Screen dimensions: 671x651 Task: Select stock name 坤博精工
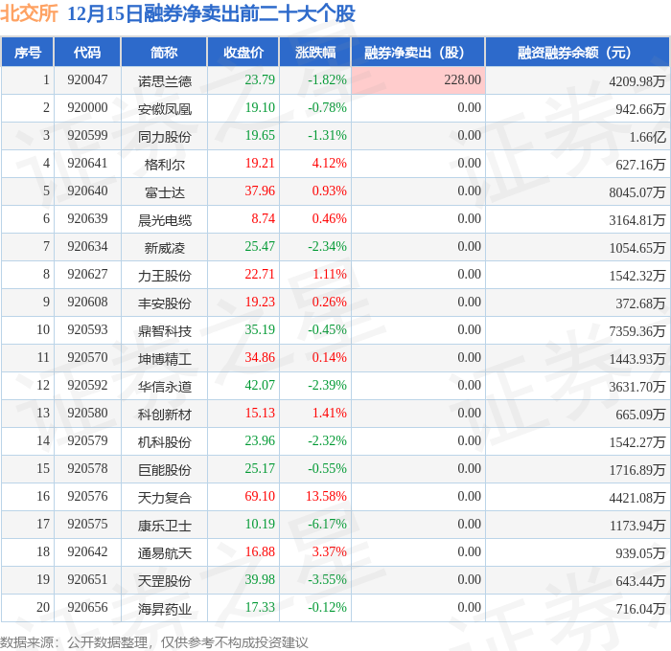(164, 359)
